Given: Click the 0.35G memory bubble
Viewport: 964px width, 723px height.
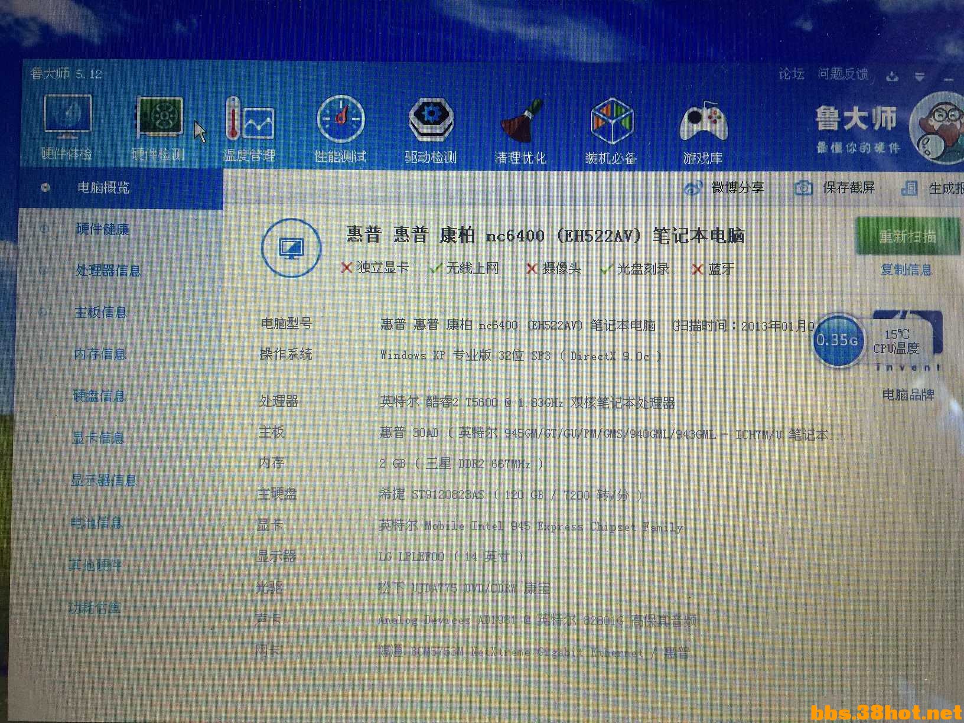Looking at the screenshot, I should click(838, 341).
